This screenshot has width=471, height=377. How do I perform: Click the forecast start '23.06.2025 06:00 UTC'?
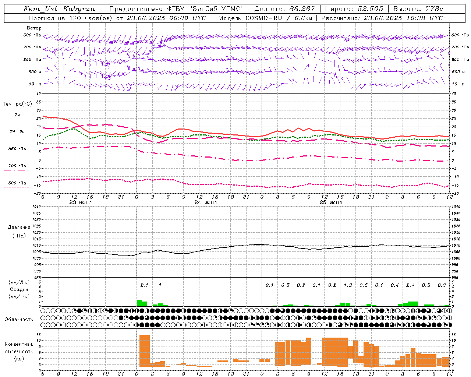coord(166,18)
